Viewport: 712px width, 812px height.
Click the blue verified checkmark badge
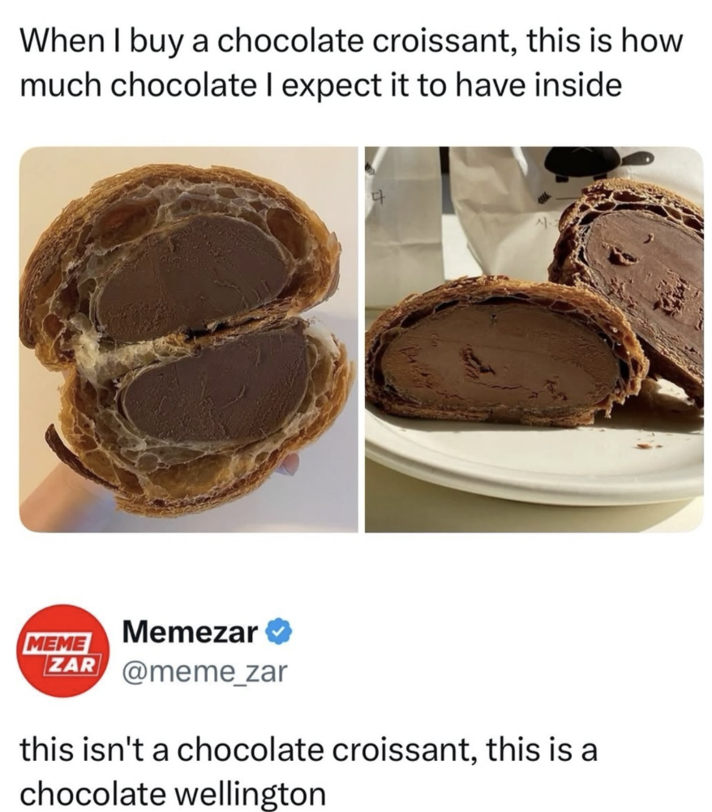[x=280, y=632]
